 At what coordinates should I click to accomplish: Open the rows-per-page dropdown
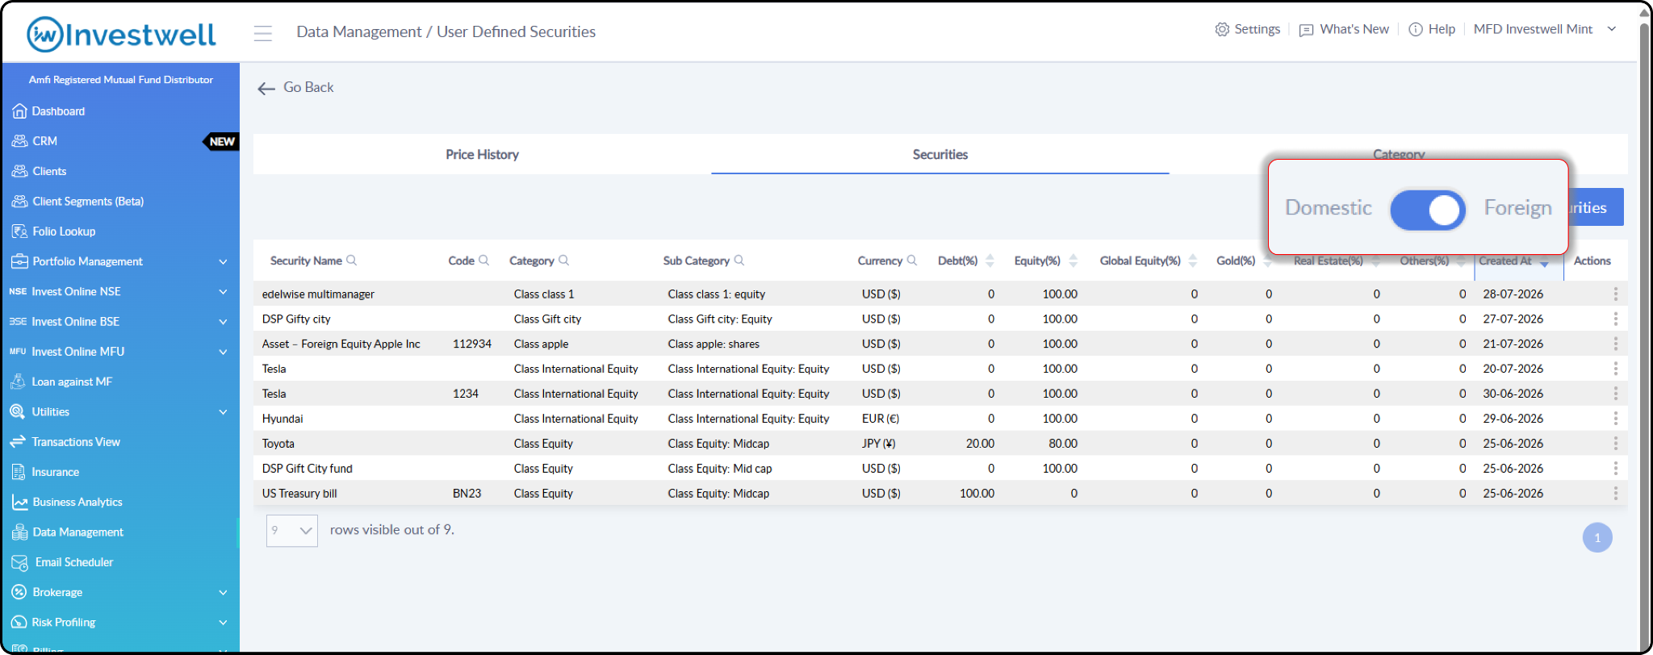point(291,531)
